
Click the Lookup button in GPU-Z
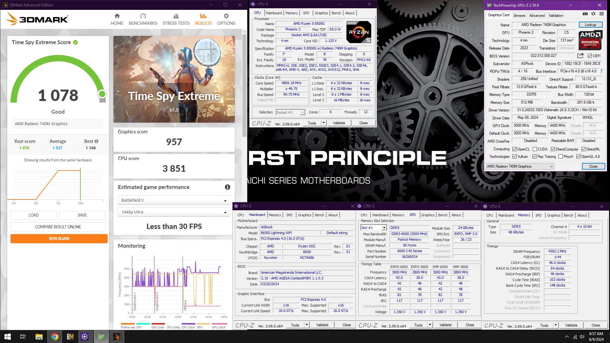590,25
